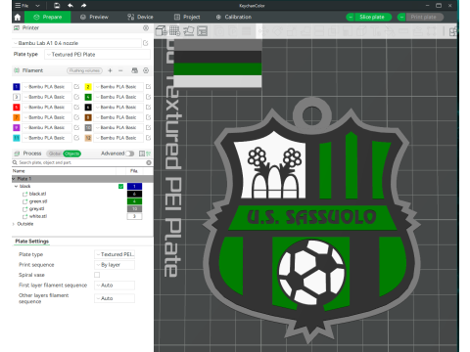Switch to the Project tab

click(x=187, y=17)
